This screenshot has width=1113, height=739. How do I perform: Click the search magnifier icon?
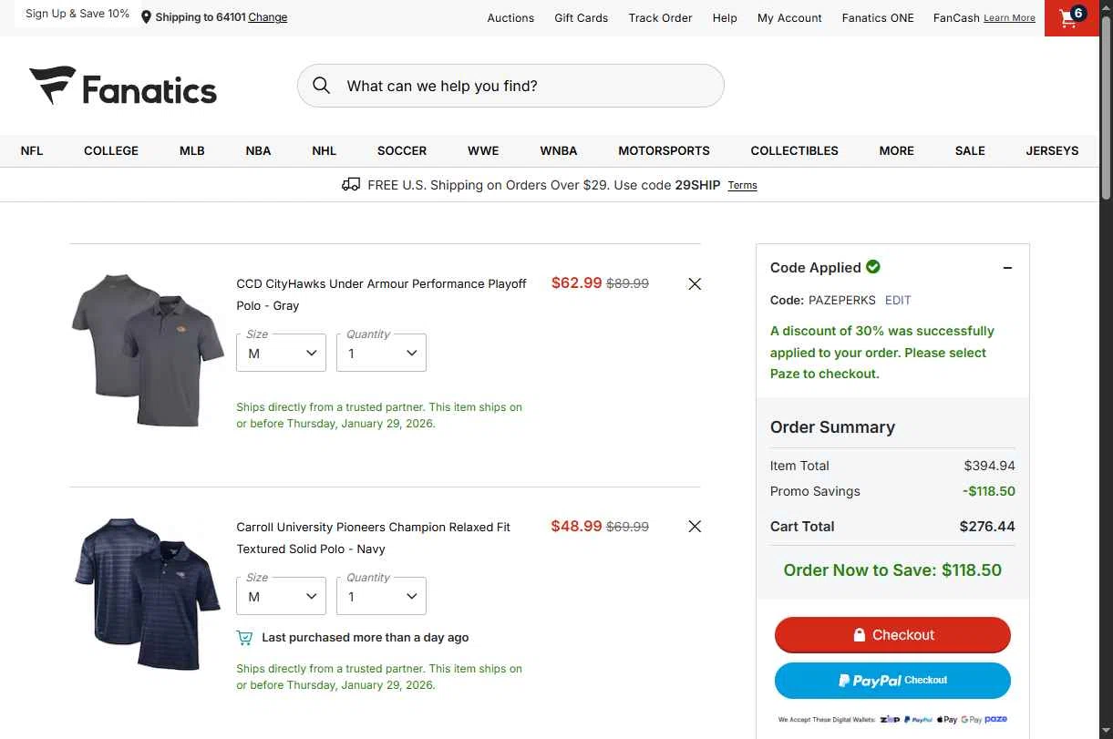click(321, 86)
